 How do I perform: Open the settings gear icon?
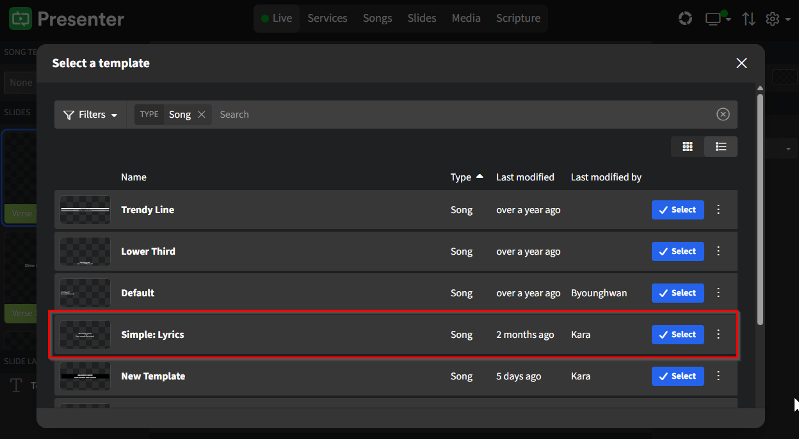pyautogui.click(x=772, y=19)
